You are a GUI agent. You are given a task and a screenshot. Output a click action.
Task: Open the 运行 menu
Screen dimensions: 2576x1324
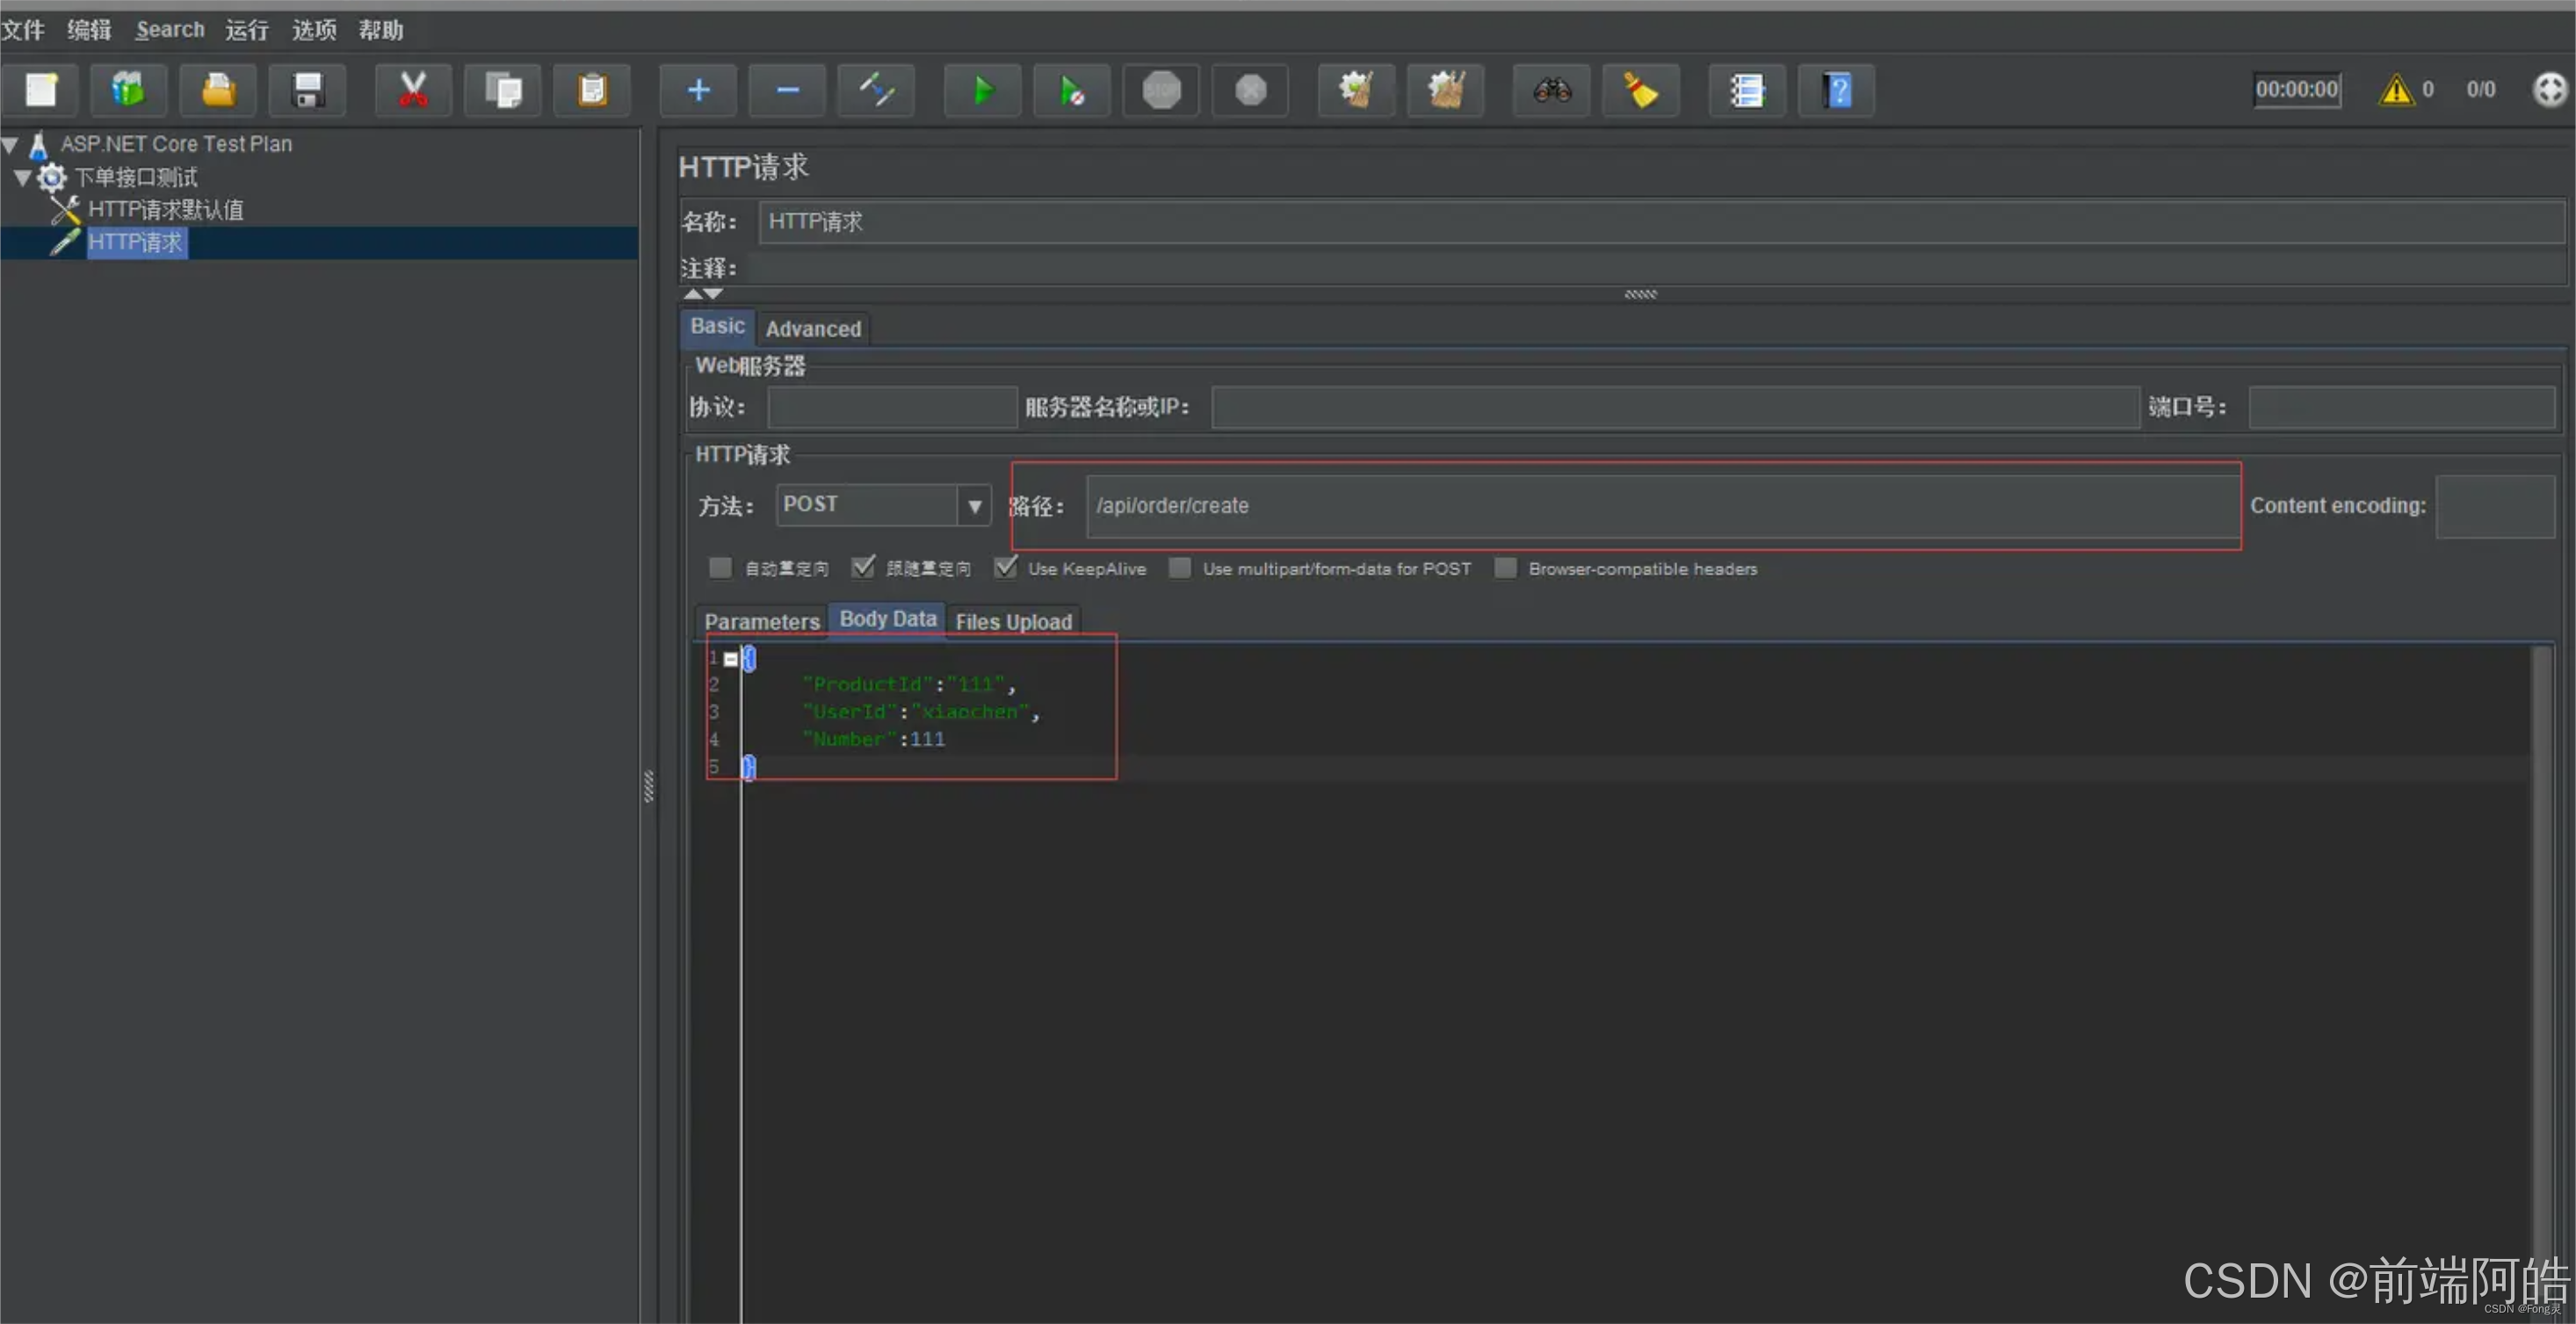pos(246,30)
